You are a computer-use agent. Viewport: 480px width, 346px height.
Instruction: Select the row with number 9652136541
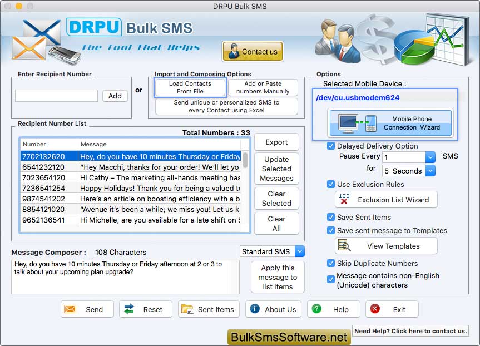(x=131, y=220)
